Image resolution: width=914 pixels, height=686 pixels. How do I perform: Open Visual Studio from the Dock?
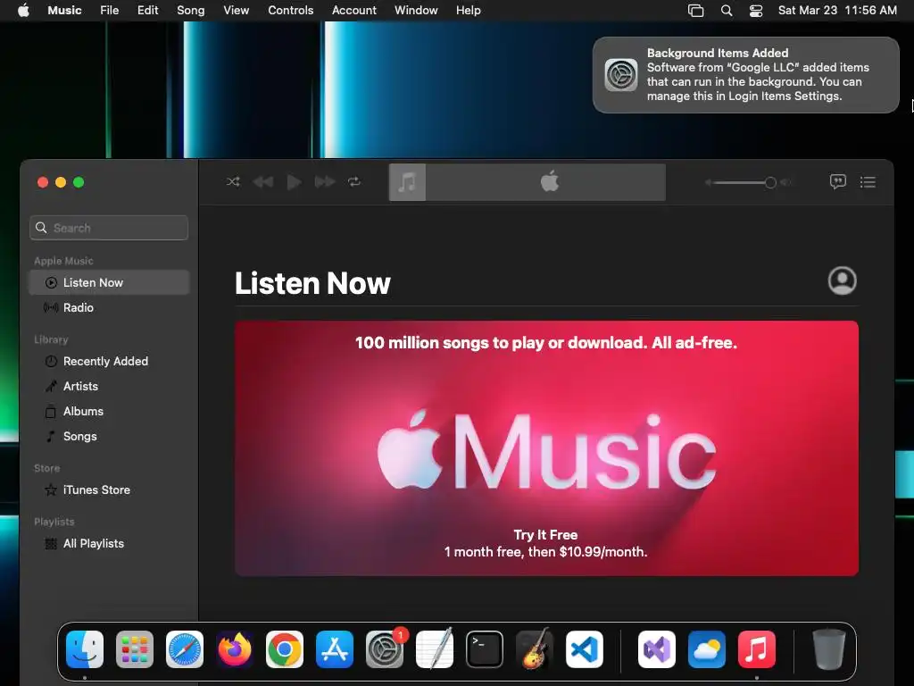(657, 649)
